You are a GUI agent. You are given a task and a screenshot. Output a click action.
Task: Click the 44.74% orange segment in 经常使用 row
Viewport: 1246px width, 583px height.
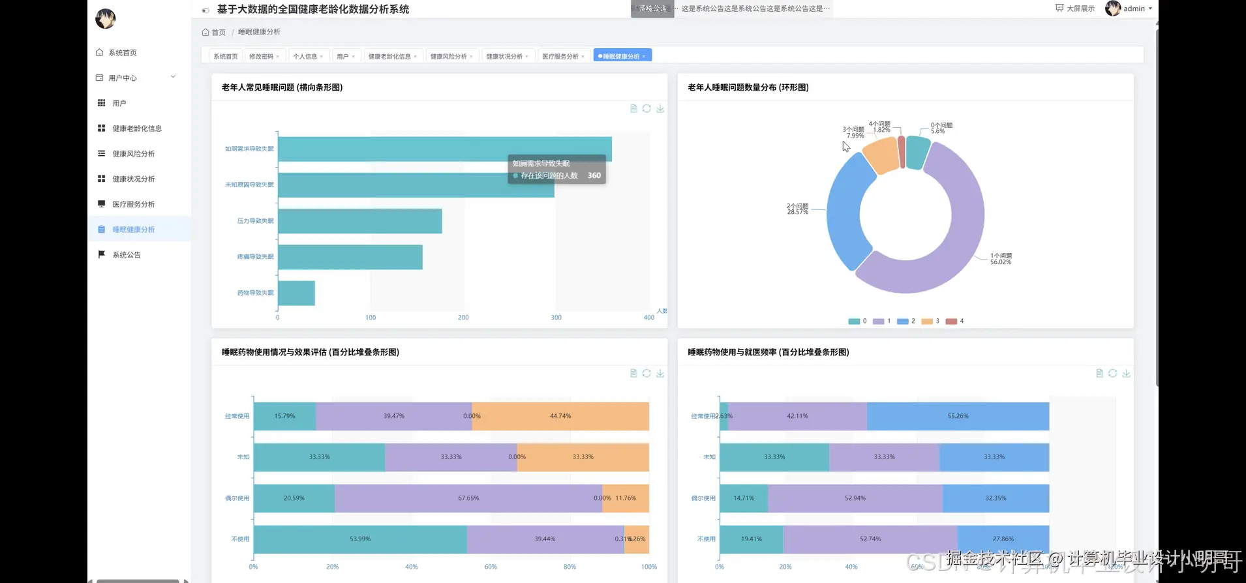click(x=560, y=416)
